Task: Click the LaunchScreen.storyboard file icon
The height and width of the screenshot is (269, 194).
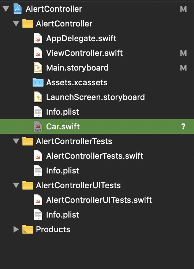Action: click(38, 97)
